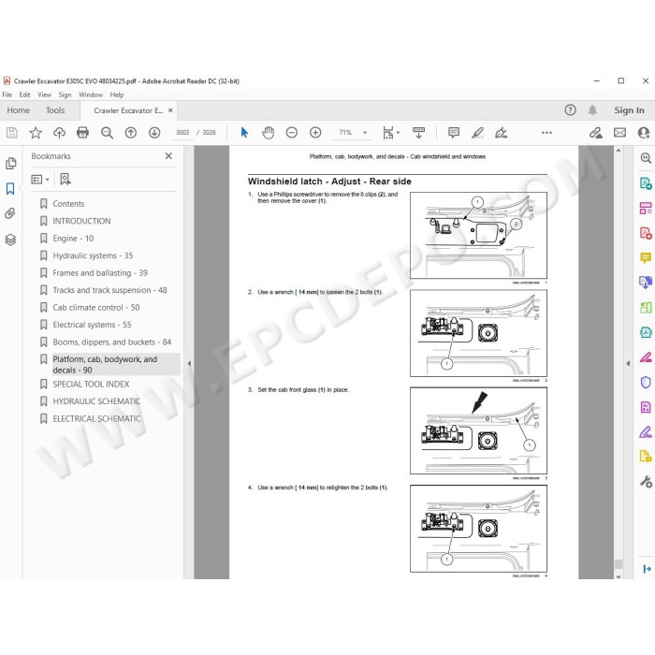Collapse the left navigation pane arrow
Screen dimensions: 655x655
click(189, 363)
